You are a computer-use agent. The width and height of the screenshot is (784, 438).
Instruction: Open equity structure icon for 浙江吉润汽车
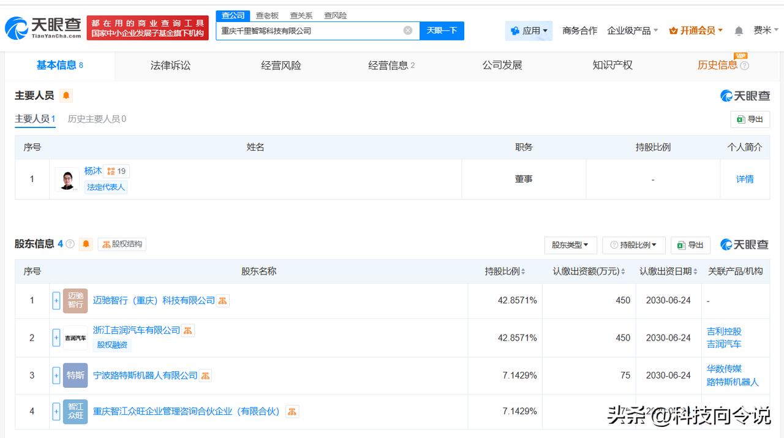coord(188,331)
